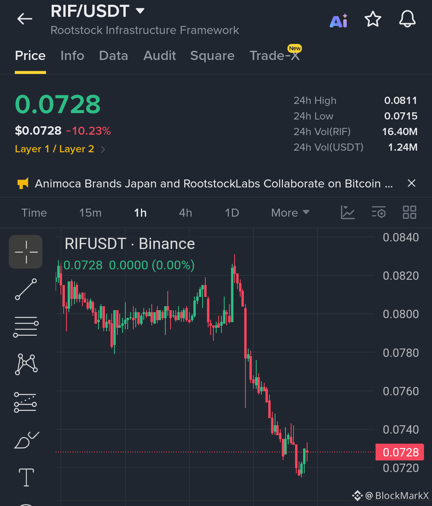Screen dimensions: 432x506
Task: Click the 0.0760 price axis label
Action: pyautogui.click(x=401, y=391)
